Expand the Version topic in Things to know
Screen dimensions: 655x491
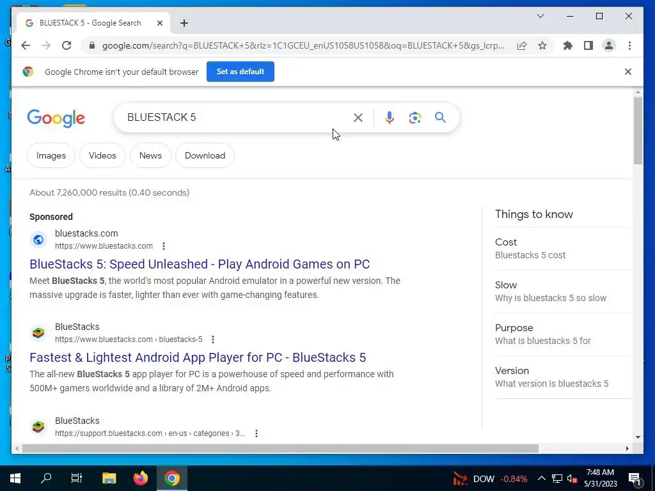click(x=563, y=377)
